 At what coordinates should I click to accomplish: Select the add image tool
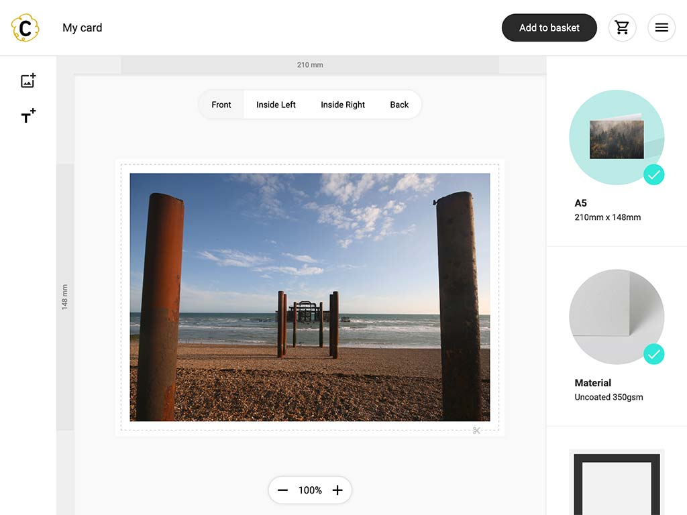(x=28, y=80)
